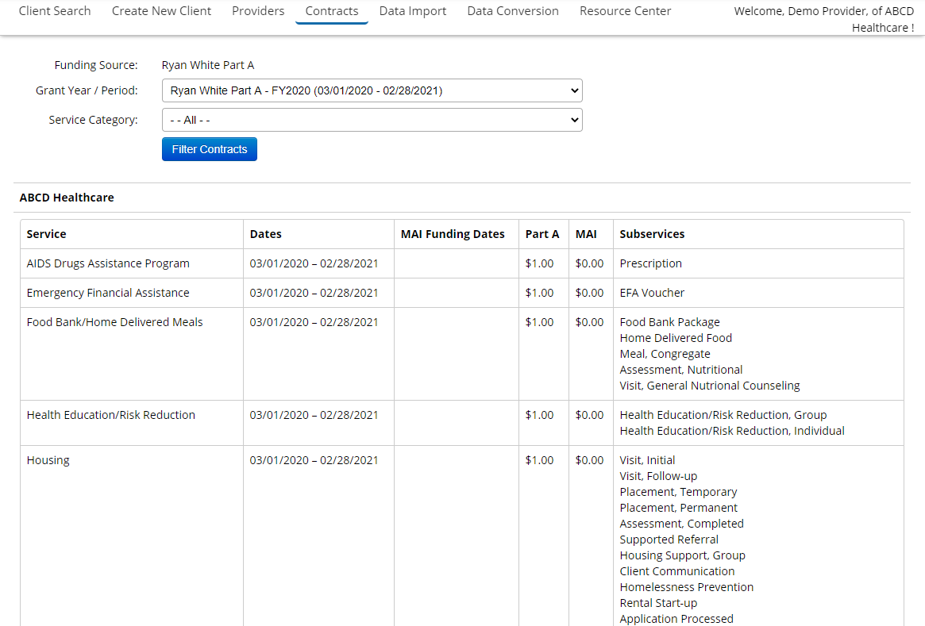The width and height of the screenshot is (925, 626).
Task: Expand the Service Category dropdown
Action: (372, 121)
